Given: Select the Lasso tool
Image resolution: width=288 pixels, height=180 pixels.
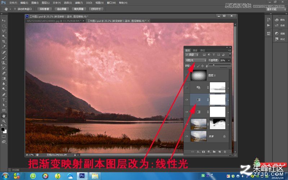Looking at the screenshot, I should point(4,31).
